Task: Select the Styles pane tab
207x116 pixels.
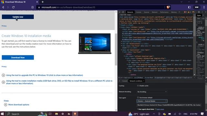Action: (x=199, y=15)
